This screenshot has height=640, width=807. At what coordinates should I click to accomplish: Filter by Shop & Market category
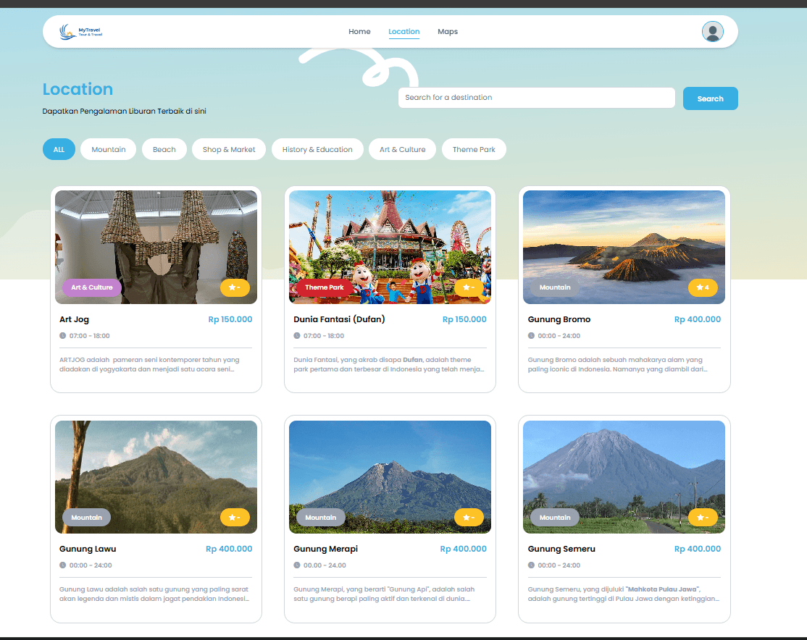pyautogui.click(x=229, y=149)
